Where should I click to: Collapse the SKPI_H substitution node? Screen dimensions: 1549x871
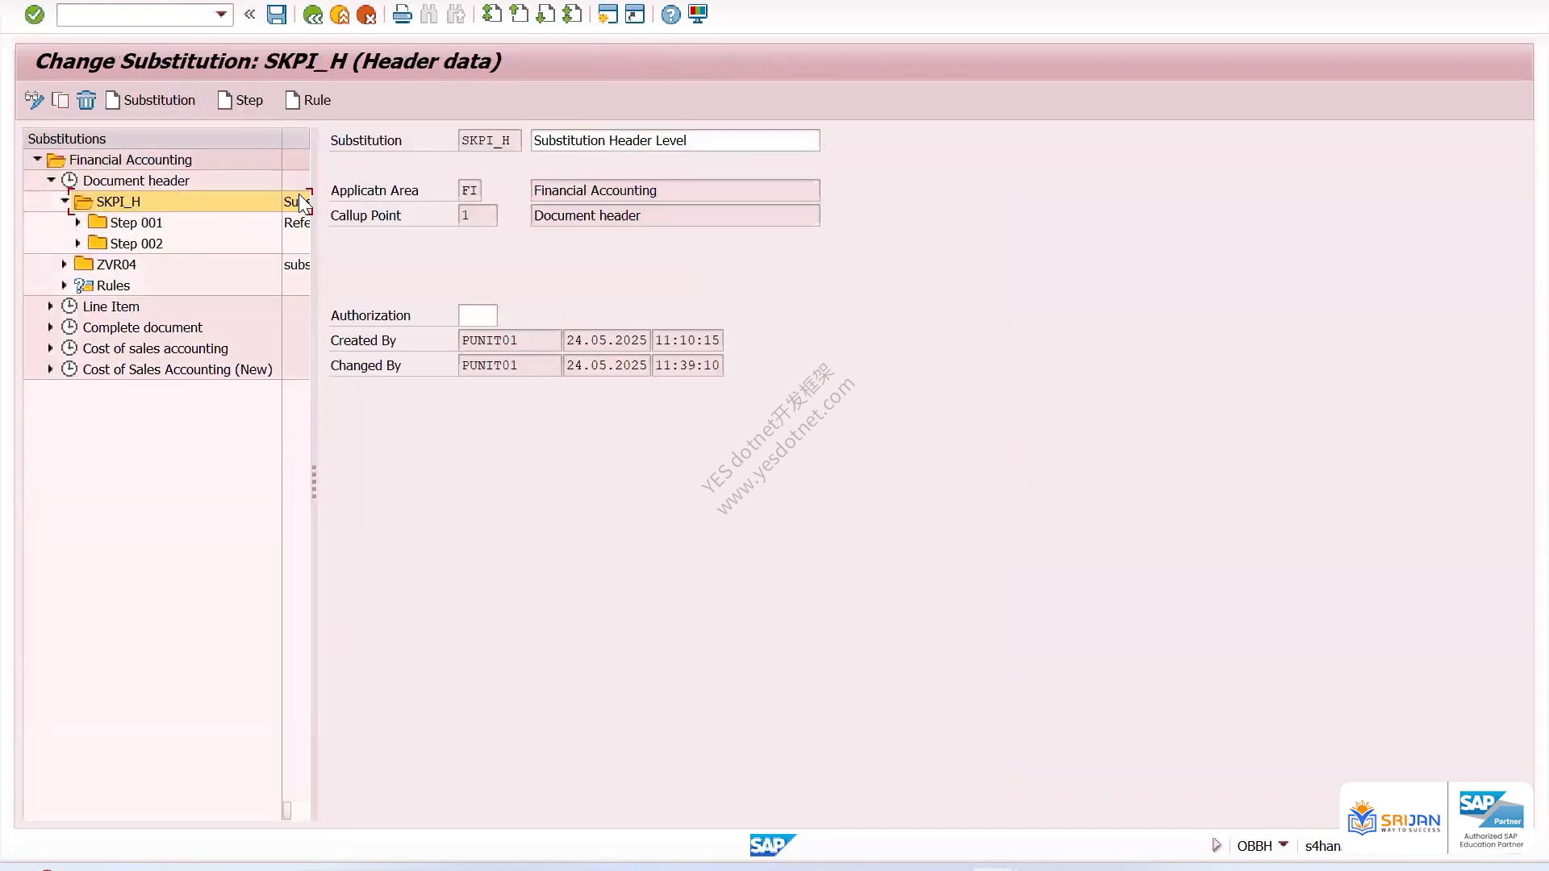pos(65,201)
